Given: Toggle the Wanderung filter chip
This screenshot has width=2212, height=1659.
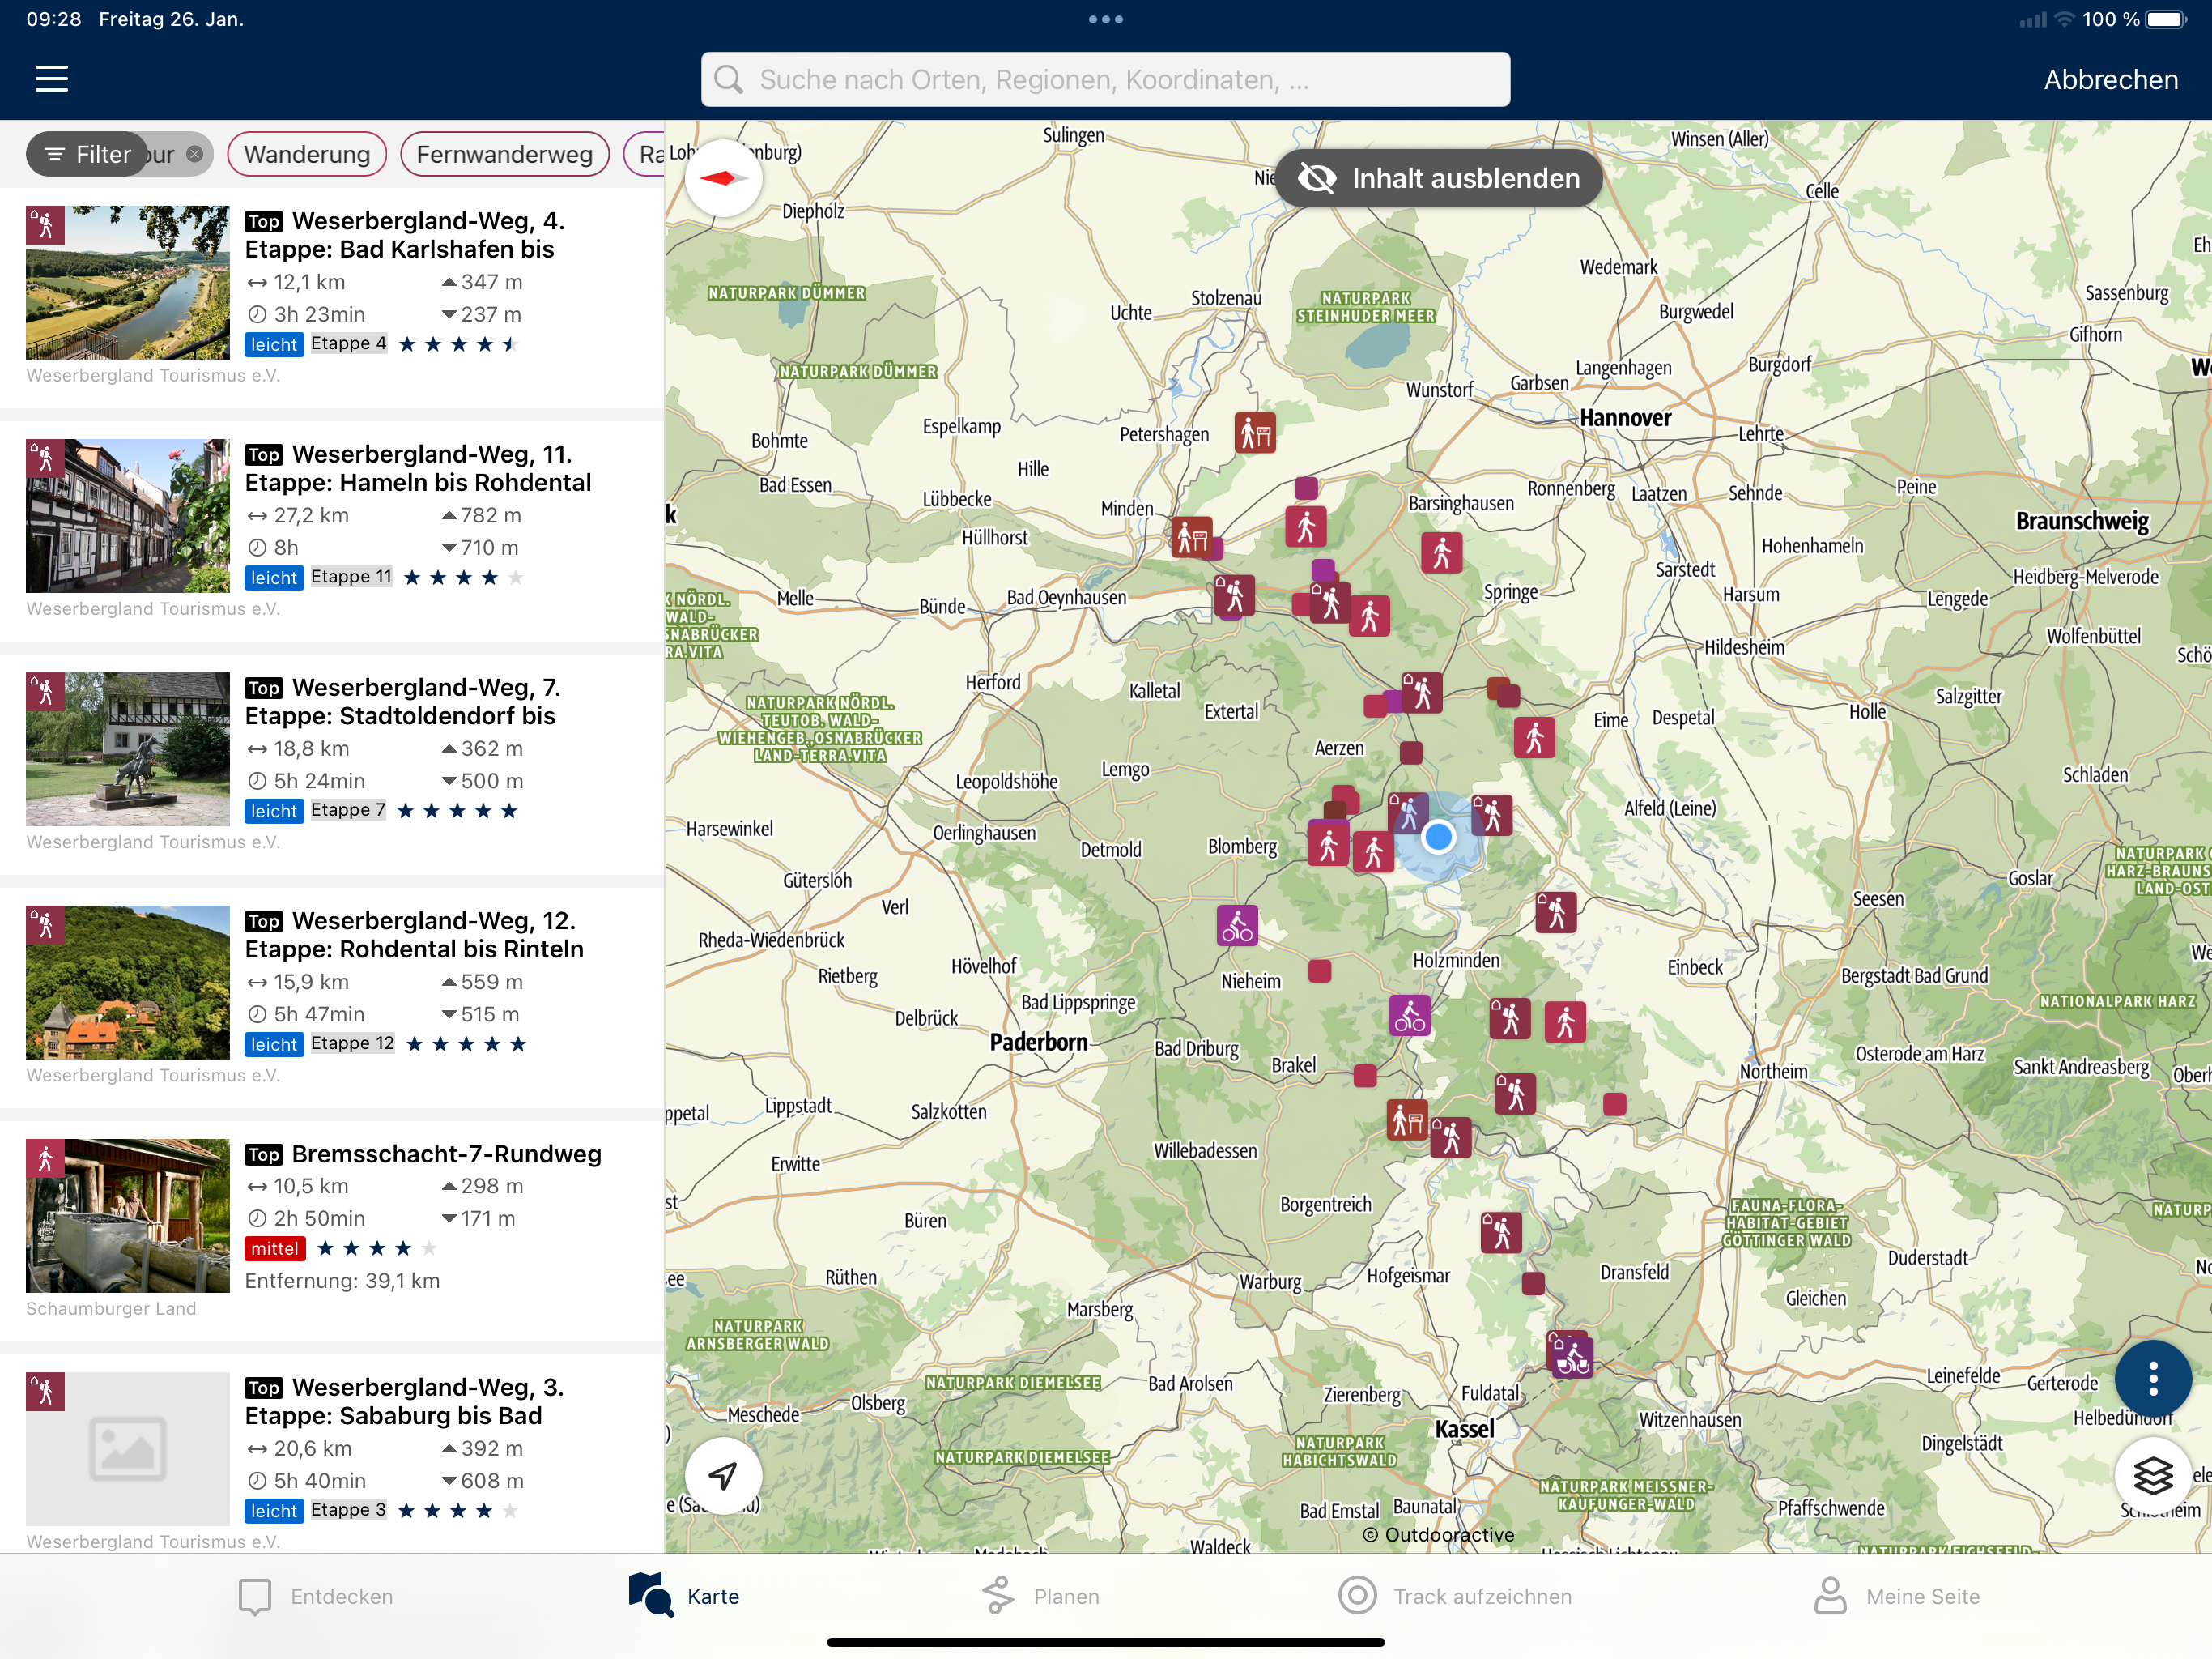Looking at the screenshot, I should (307, 155).
